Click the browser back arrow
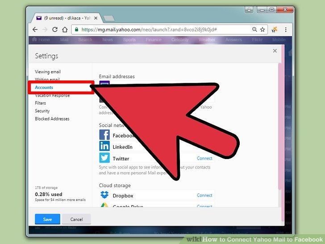Screen dimensions: 325x244 (x=35, y=29)
